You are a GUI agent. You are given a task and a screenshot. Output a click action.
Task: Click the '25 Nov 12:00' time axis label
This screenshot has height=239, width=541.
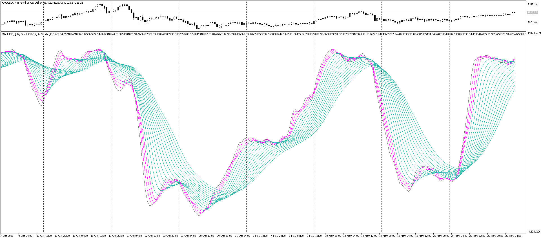coord(477,236)
